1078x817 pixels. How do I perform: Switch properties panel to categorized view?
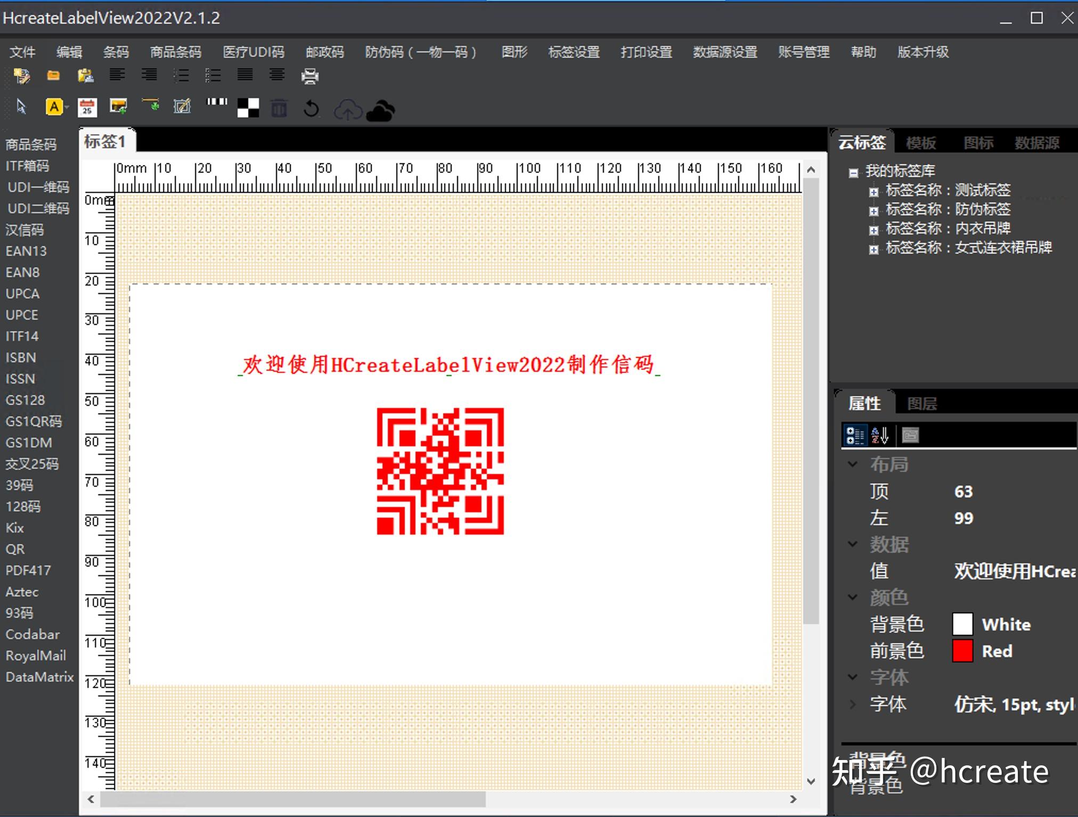pyautogui.click(x=855, y=435)
